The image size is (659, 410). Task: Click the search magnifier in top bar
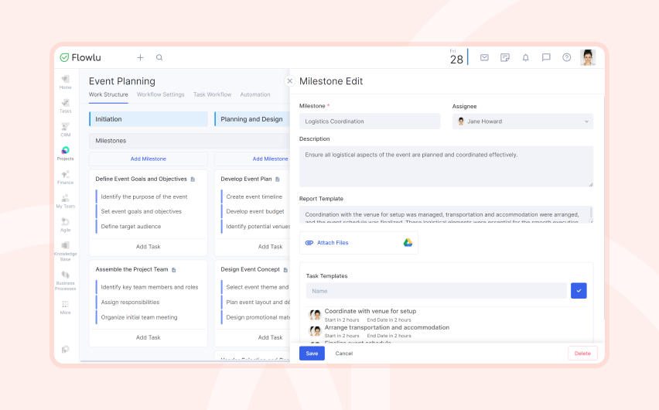point(159,57)
